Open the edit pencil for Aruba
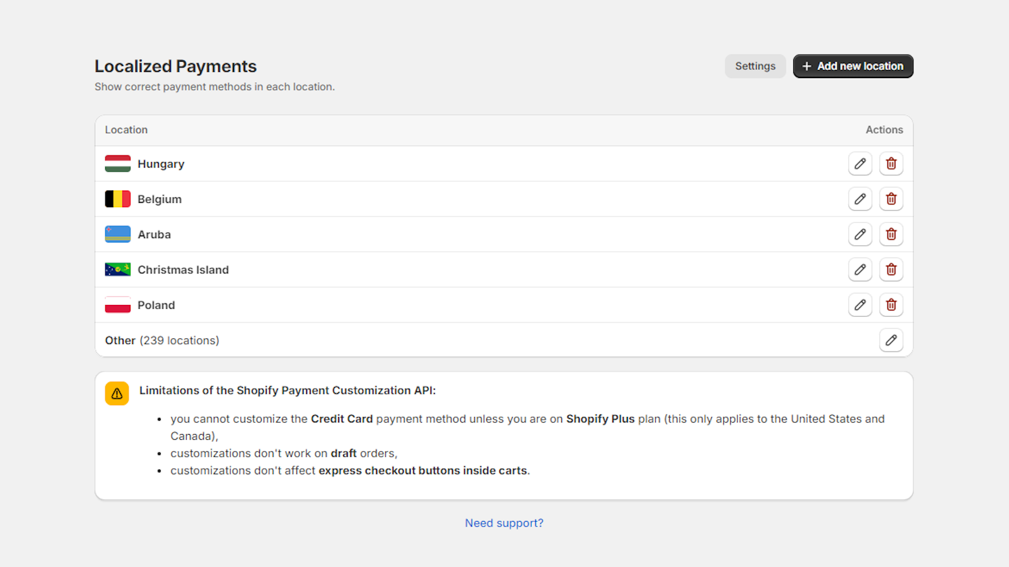This screenshot has width=1009, height=567. (860, 234)
